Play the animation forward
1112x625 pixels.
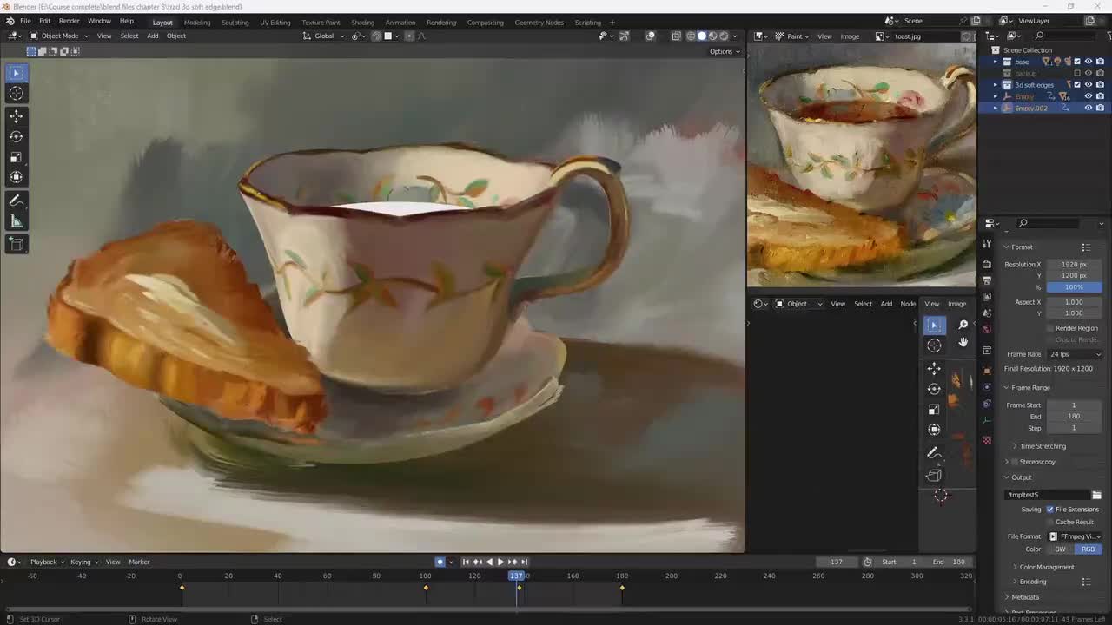coord(500,562)
